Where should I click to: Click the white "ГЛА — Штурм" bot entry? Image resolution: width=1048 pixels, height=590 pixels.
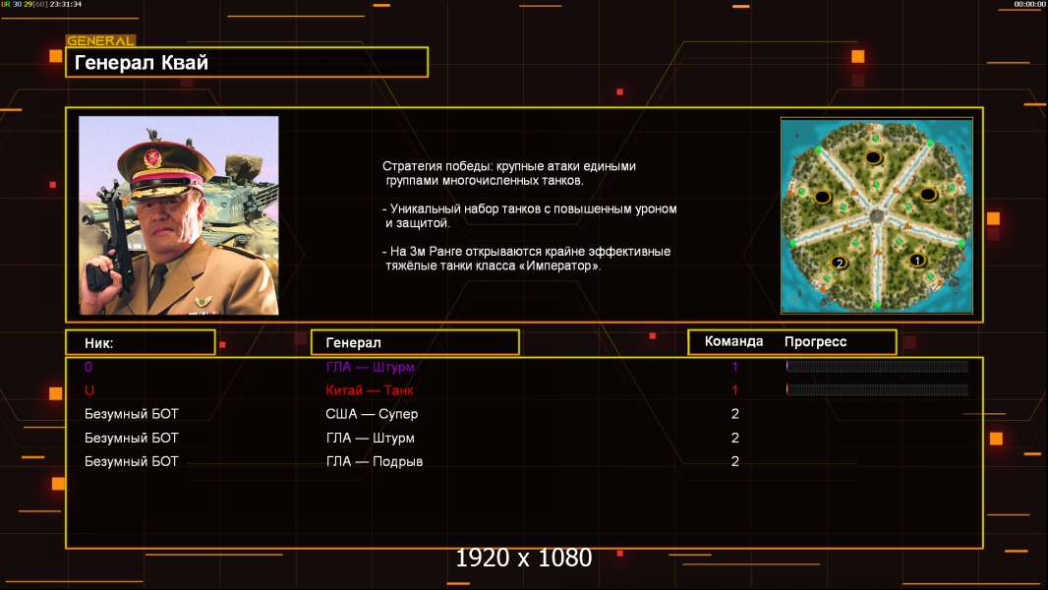[371, 438]
